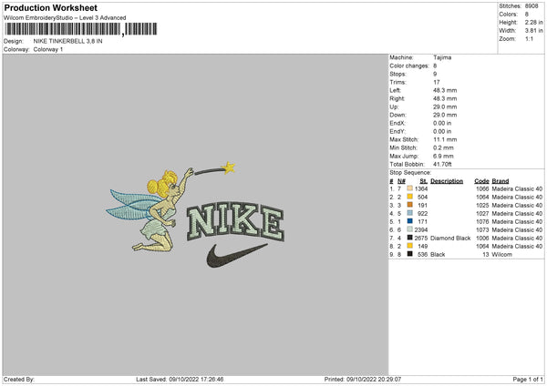This screenshot has height=386, width=547.
Task: Click thread code "1006"
Action: (482, 239)
